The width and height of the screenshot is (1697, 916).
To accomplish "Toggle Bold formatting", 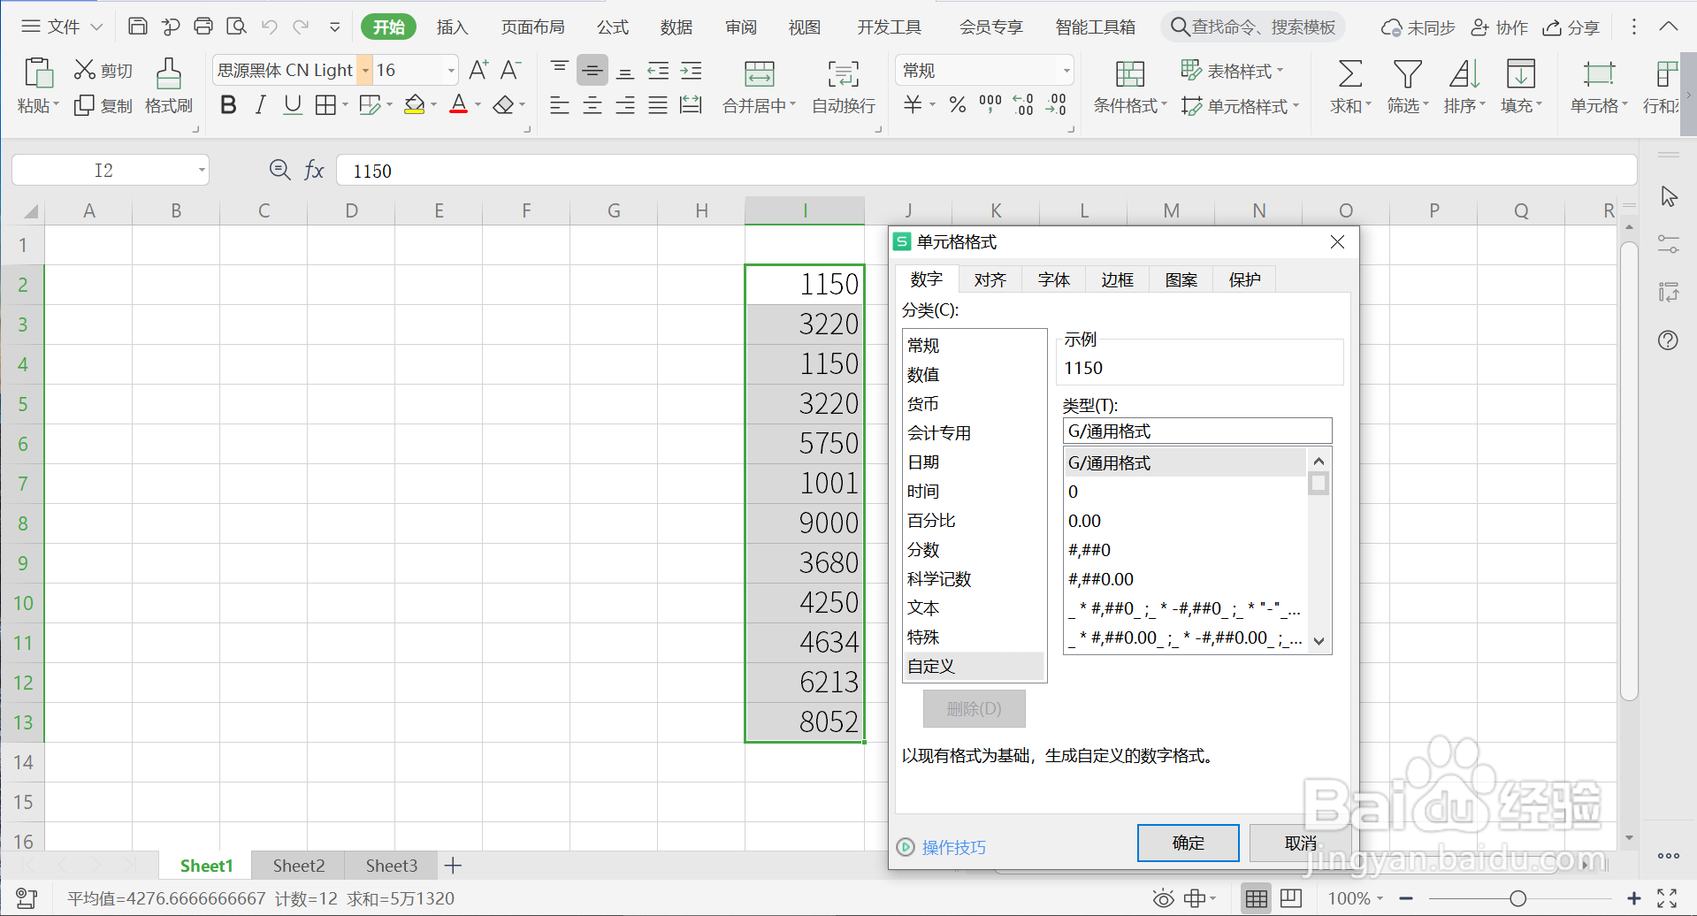I will (x=228, y=105).
